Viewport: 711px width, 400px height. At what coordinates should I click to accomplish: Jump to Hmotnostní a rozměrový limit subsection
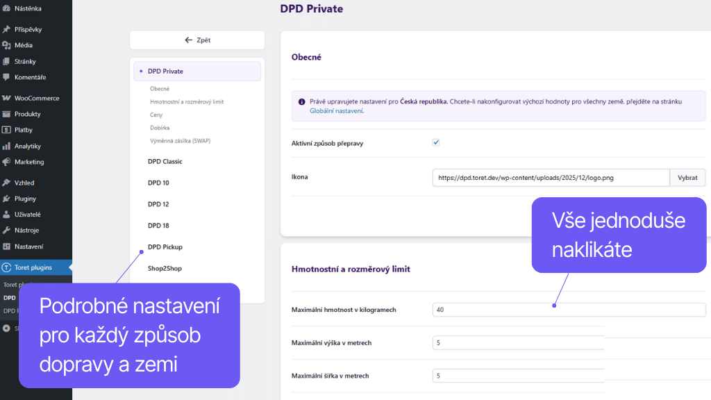(187, 101)
